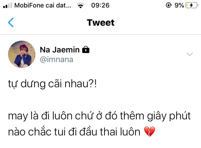The image size is (201, 148).
Task: Tap the MobiFone carrier label
Action: [x=43, y=5]
